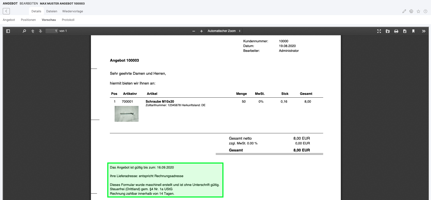Download the PDF document

(405, 31)
